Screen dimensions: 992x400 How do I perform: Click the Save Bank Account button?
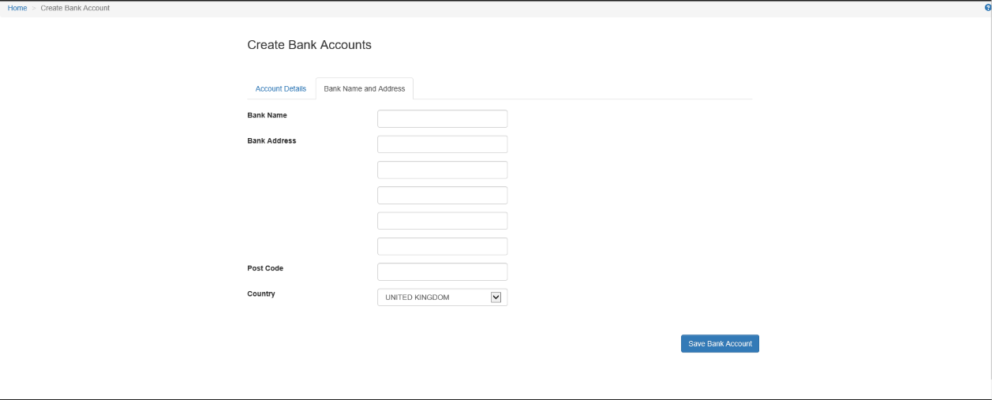720,343
